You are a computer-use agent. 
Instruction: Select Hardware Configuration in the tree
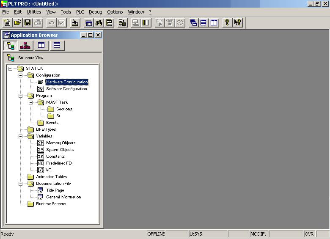(67, 82)
